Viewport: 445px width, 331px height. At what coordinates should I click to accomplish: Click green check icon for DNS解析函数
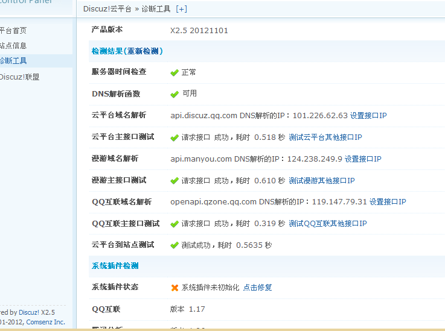click(174, 95)
